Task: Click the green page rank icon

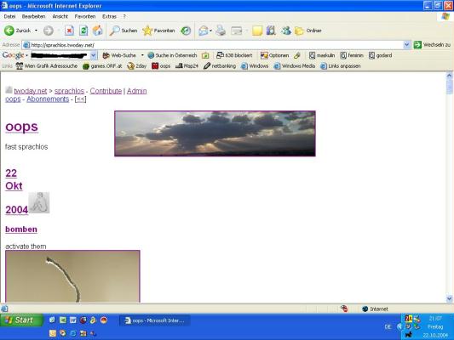Action: coord(205,55)
